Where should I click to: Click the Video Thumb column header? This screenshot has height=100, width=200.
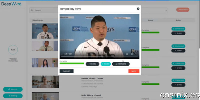click(37, 20)
